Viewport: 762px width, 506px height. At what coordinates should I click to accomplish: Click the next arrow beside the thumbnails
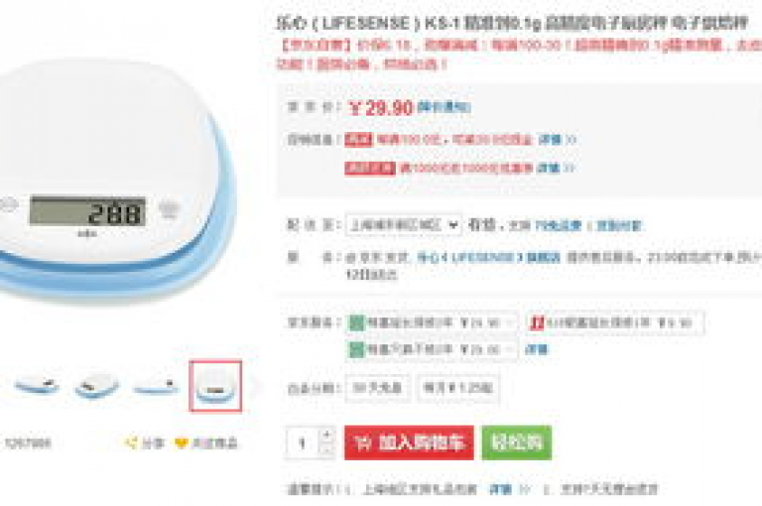[x=257, y=386]
